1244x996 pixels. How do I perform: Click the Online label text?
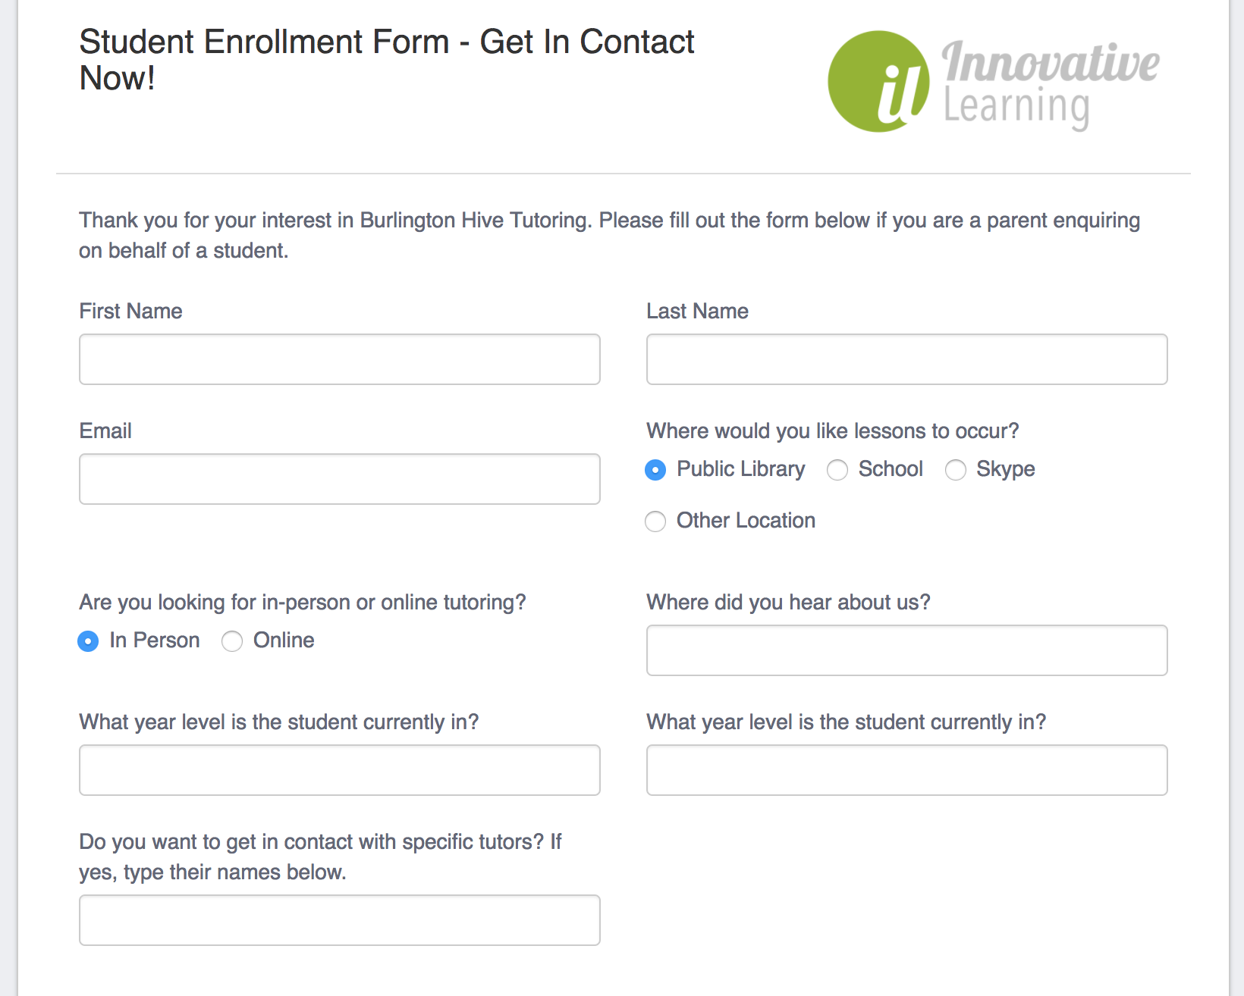284,641
